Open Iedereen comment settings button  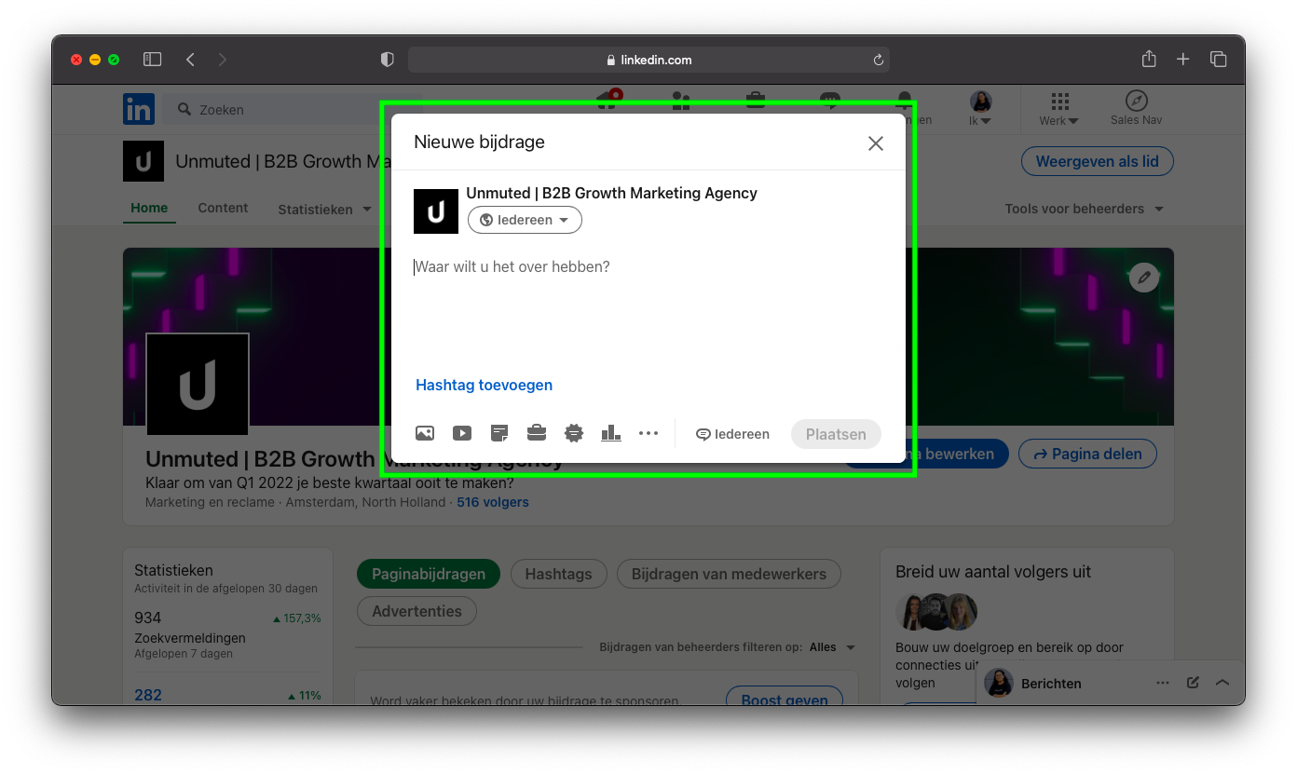point(732,434)
